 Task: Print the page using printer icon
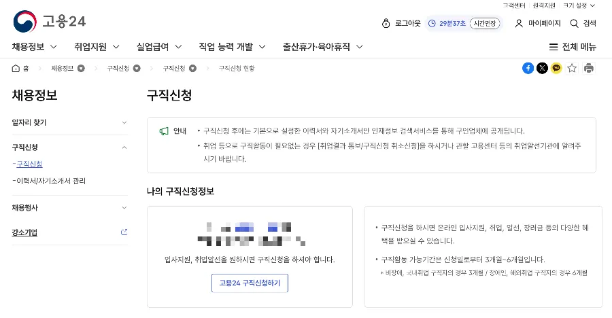click(x=589, y=68)
